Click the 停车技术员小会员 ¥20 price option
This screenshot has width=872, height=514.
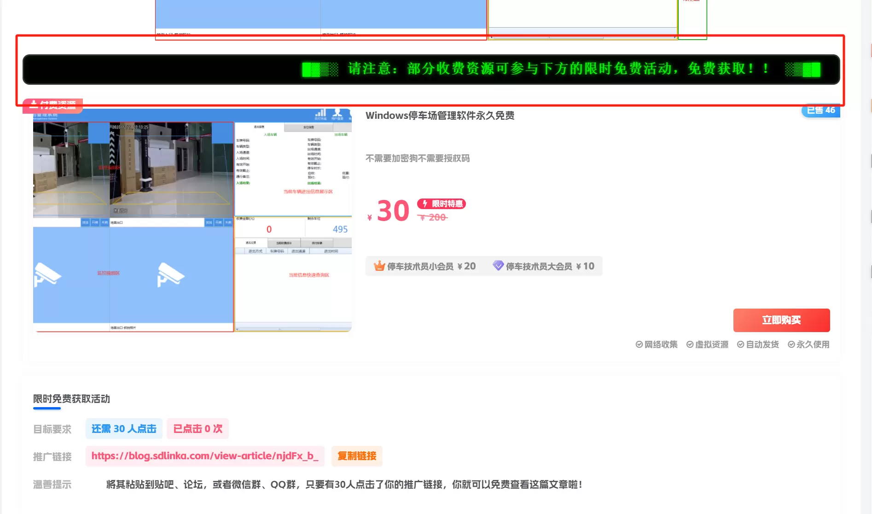point(424,266)
